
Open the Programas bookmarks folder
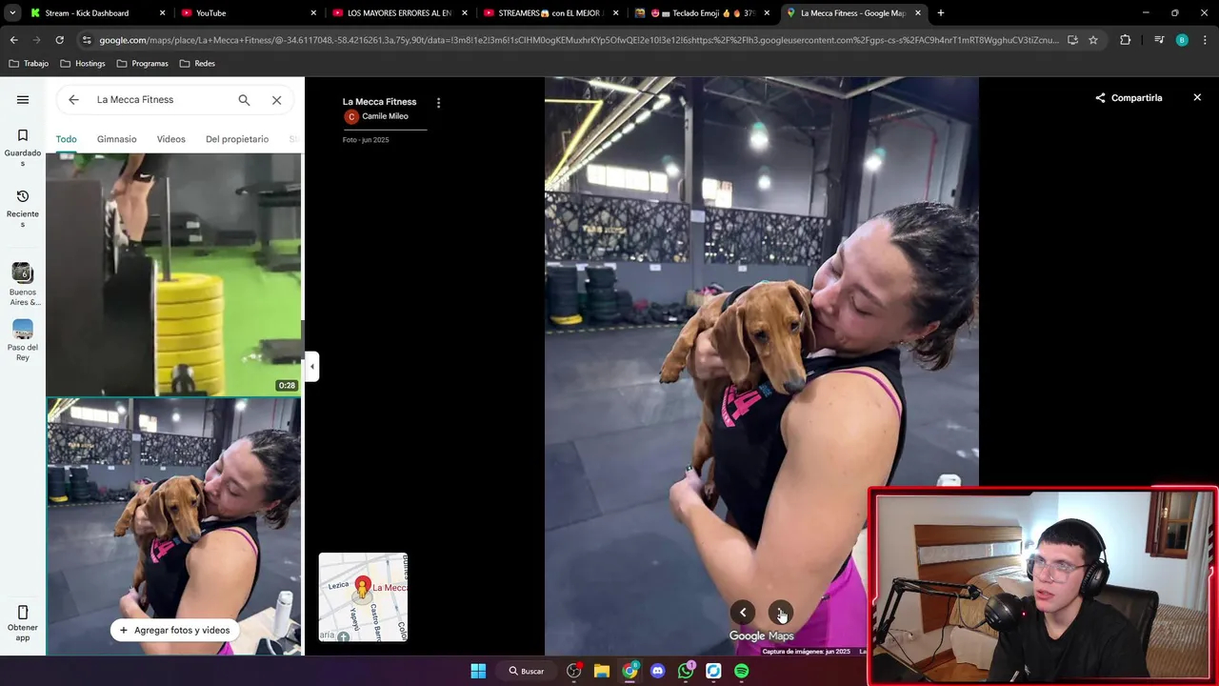[x=142, y=64]
